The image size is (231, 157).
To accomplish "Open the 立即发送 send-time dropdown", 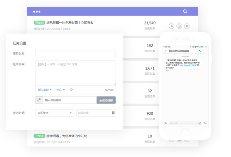I will click(x=55, y=113).
